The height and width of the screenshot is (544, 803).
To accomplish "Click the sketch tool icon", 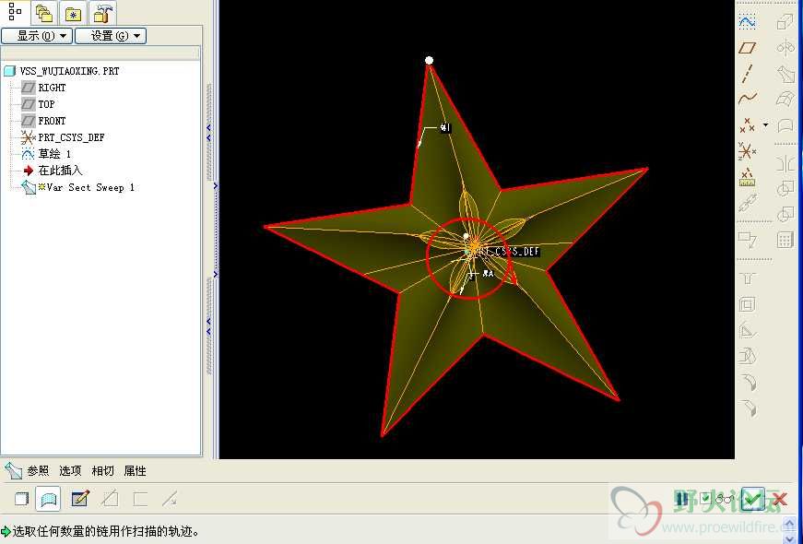I will click(x=747, y=22).
